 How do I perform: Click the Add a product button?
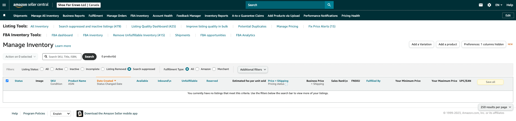point(448,44)
